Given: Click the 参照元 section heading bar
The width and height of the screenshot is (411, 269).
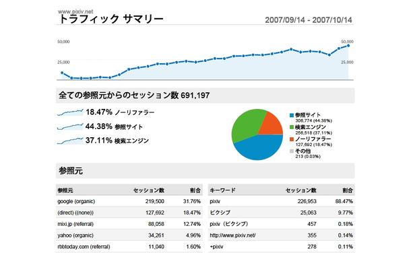Looking at the screenshot, I should [x=205, y=171].
